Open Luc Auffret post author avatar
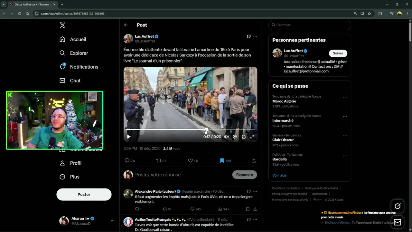Viewport: 412px width, 232px height. pyautogui.click(x=128, y=39)
